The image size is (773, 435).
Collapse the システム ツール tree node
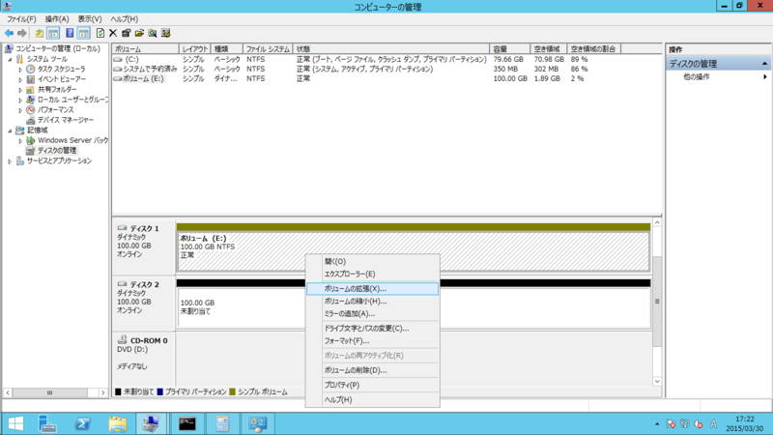[10, 59]
